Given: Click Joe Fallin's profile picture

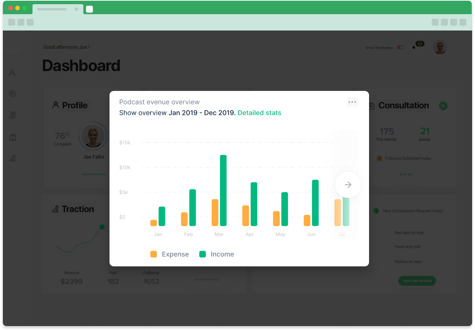Looking at the screenshot, I should 93,136.
